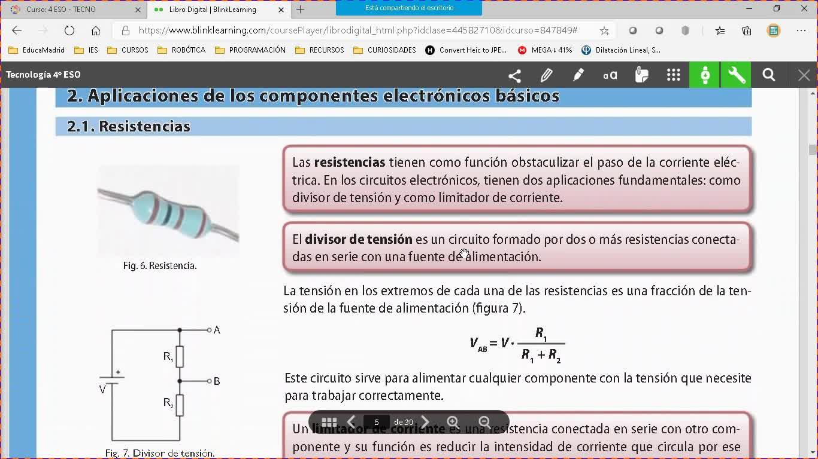Open the RECURSOS bookmarks folder
The height and width of the screenshot is (459, 818).
(x=320, y=50)
